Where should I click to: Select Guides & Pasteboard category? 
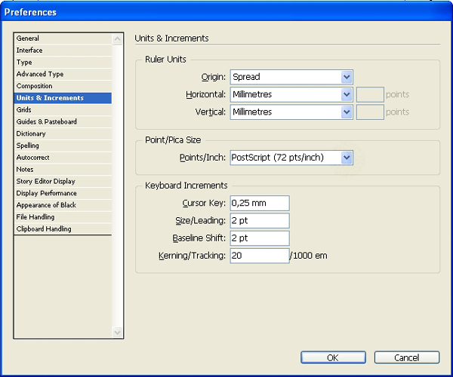coord(63,121)
